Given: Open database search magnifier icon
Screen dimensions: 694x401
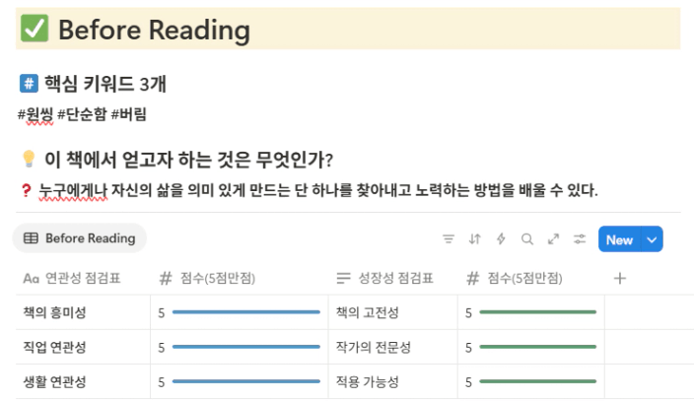Looking at the screenshot, I should [526, 239].
